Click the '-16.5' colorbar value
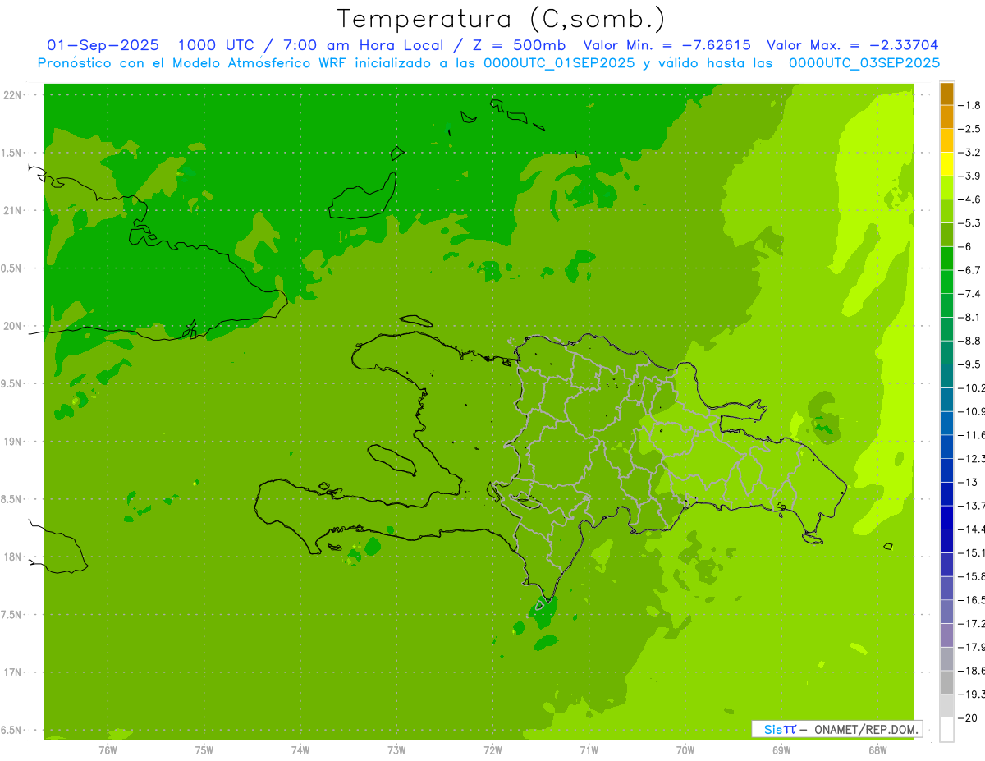Image resolution: width=985 pixels, height=761 pixels. tap(972, 600)
